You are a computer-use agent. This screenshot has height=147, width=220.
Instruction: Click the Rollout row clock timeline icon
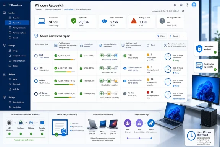(168, 82)
